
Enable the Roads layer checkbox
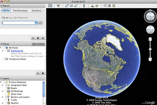[6, 88]
